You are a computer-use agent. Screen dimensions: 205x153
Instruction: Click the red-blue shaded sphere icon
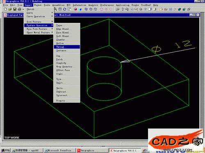tap(75, 9)
